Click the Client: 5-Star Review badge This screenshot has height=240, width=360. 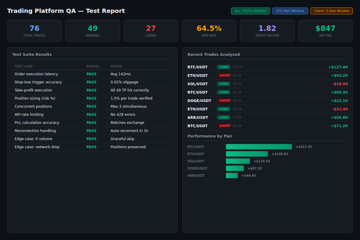coord(331,11)
